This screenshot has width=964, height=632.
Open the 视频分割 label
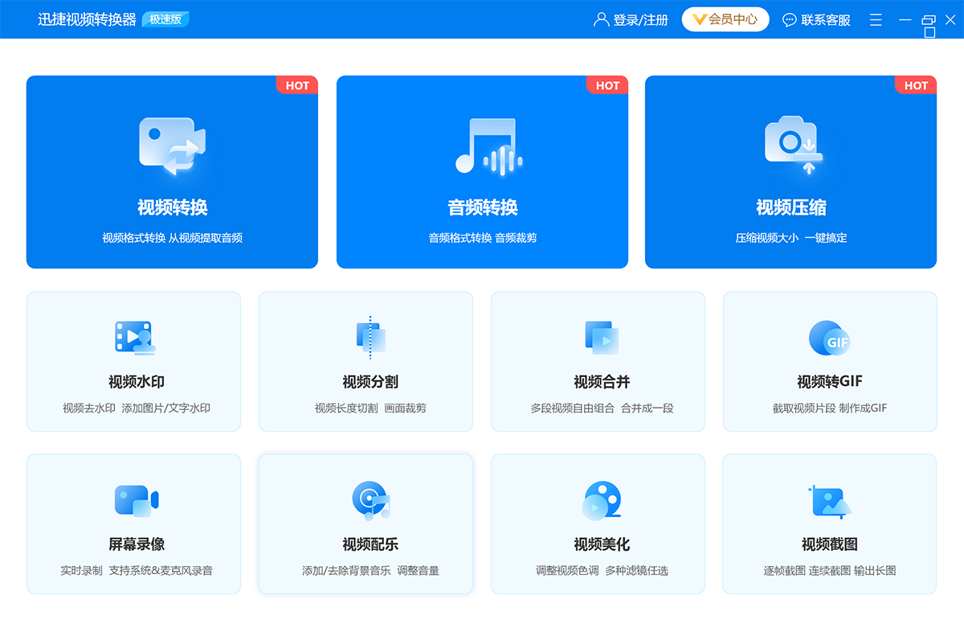click(x=370, y=382)
